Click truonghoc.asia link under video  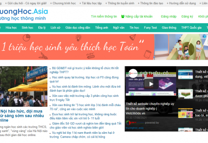pos(135,128)
